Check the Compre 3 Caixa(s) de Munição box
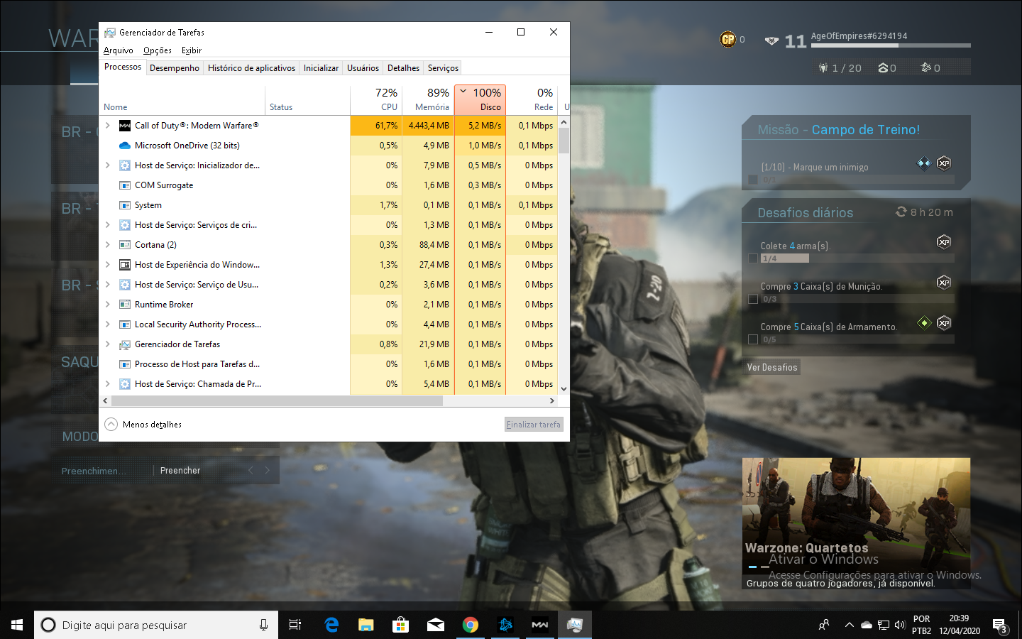Image resolution: width=1022 pixels, height=639 pixels. tap(753, 299)
